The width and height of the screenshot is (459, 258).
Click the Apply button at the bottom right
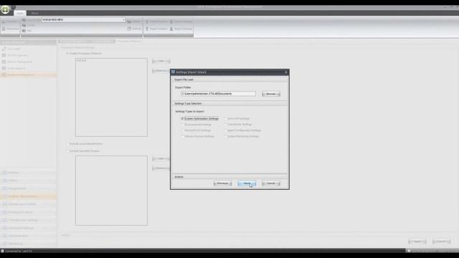click(417, 242)
